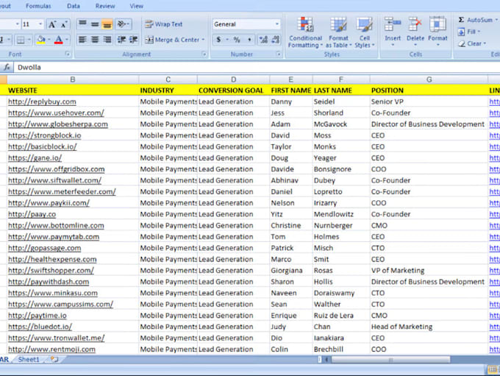This screenshot has width=500, height=376.
Task: Open the http://www.paykii.com/ link
Action: (x=49, y=203)
